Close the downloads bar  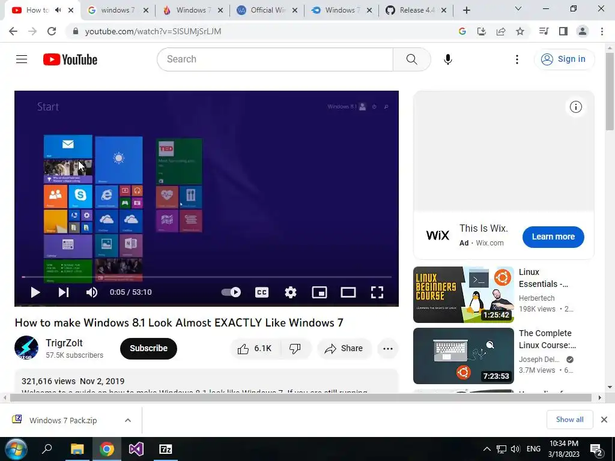[x=604, y=420]
